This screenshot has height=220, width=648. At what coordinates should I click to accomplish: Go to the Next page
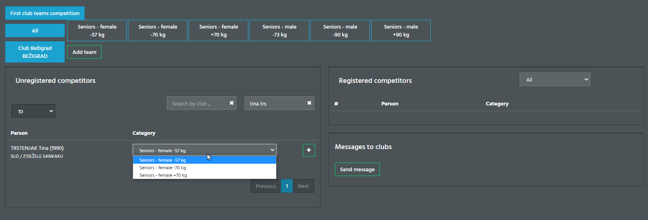[x=303, y=186]
